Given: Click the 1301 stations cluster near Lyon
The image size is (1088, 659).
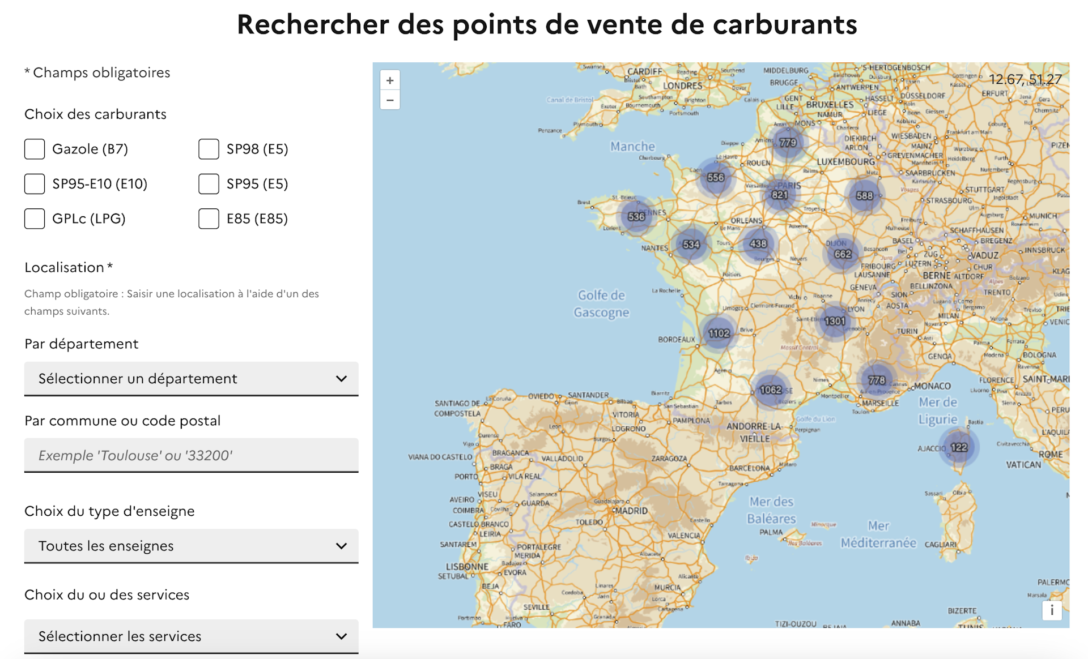Looking at the screenshot, I should (x=835, y=321).
